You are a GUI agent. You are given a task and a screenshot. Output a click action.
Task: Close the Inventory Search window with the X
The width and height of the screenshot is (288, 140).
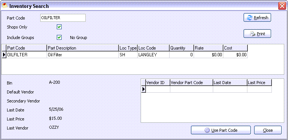(x=282, y=6)
